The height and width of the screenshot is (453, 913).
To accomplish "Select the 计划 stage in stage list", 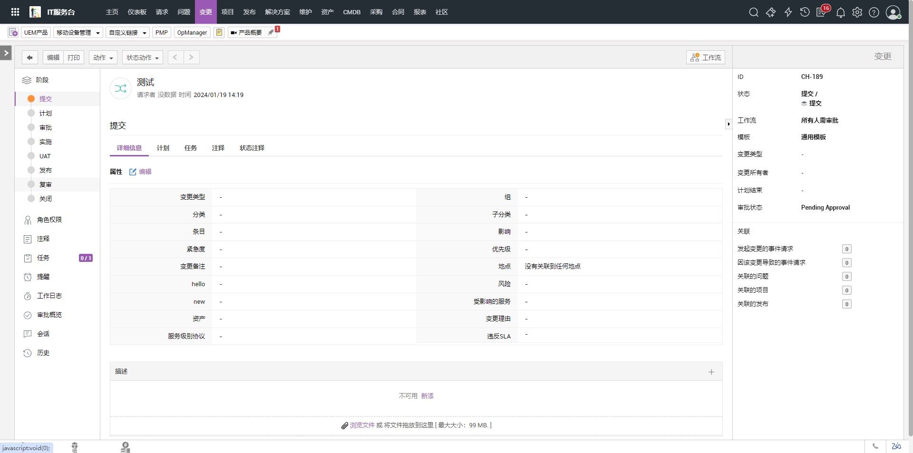I will click(46, 113).
